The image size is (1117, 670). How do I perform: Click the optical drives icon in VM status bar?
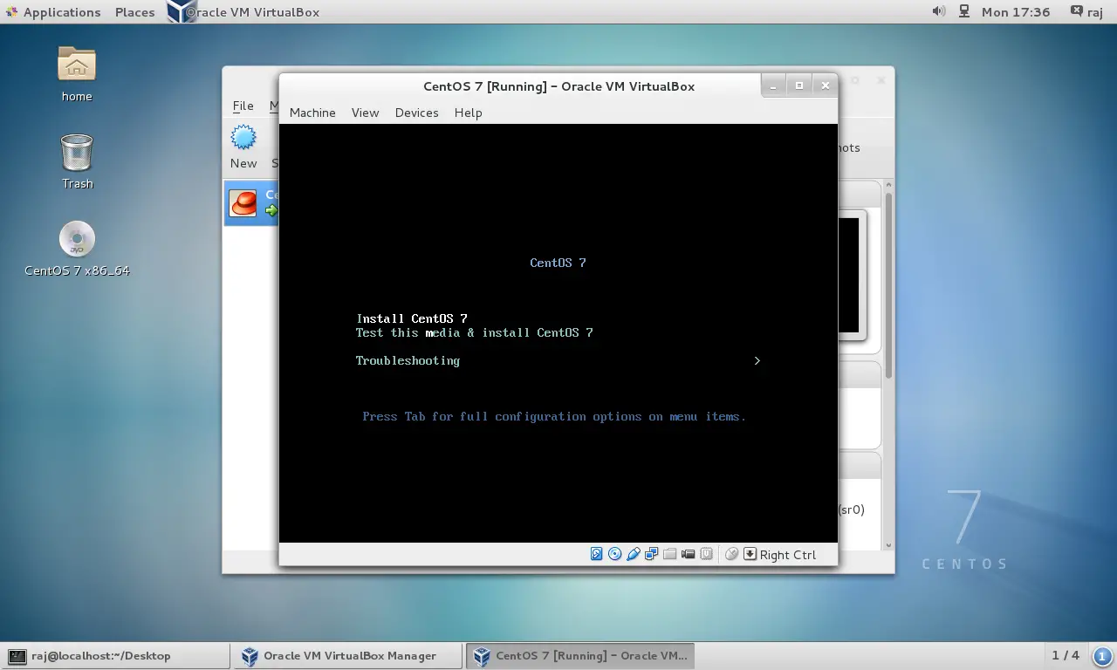615,554
